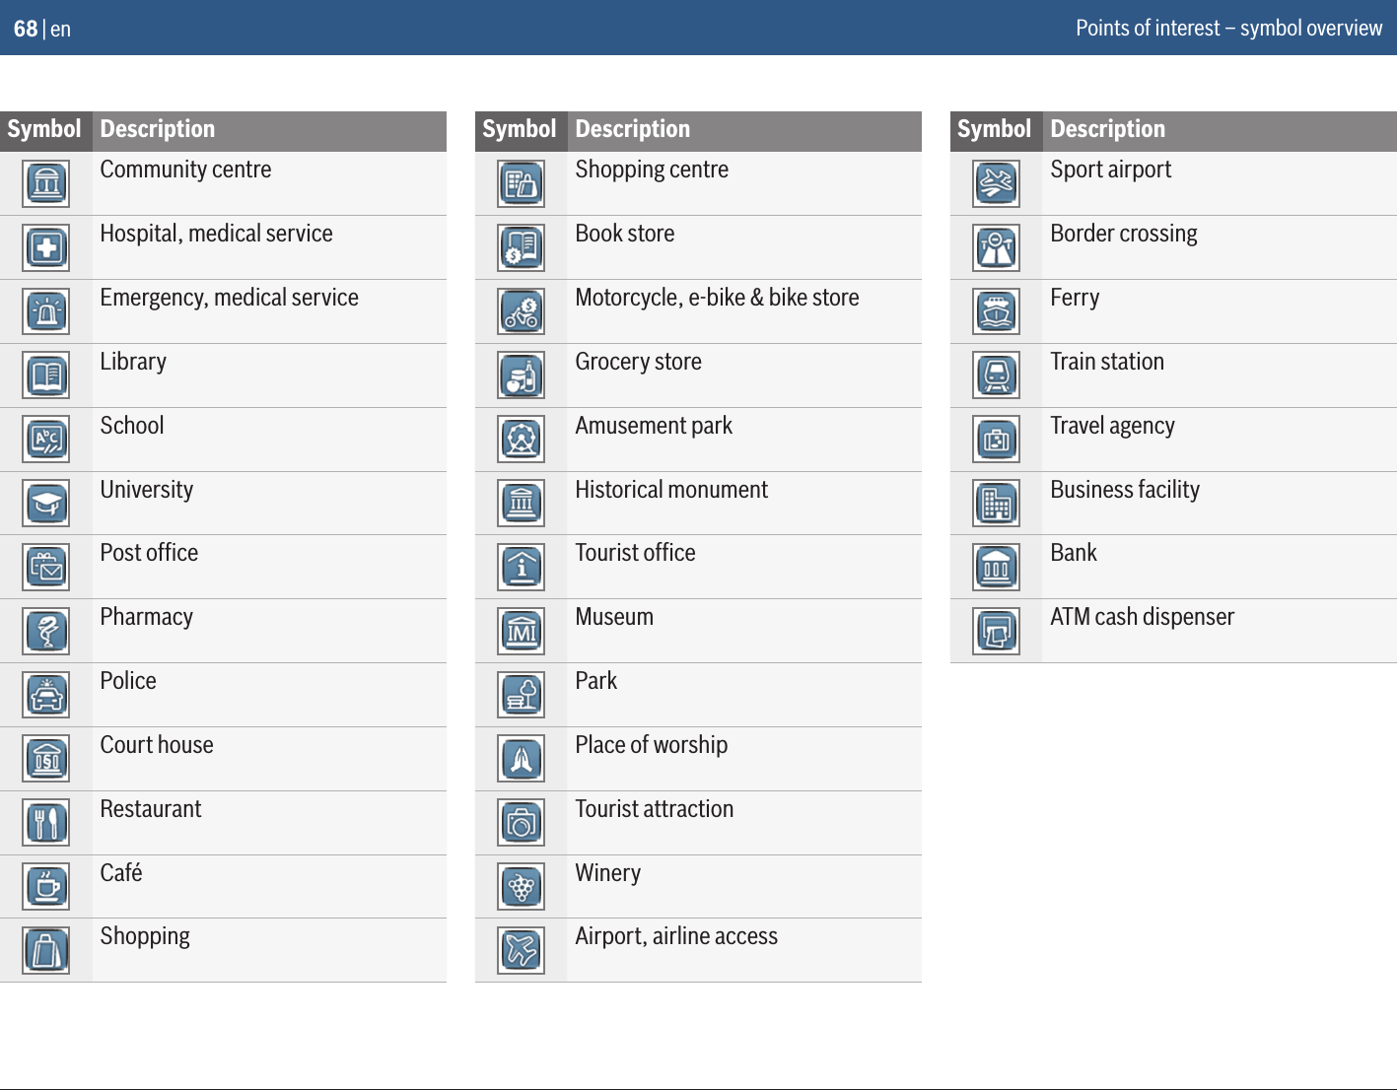Select the Amusement park ferris wheel icon
This screenshot has width=1397, height=1090.
tap(522, 440)
